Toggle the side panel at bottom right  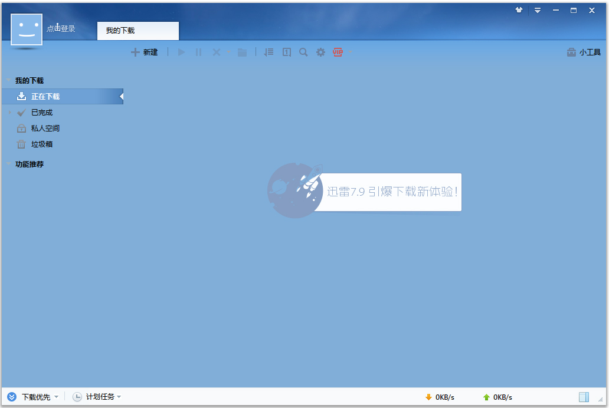click(x=585, y=396)
